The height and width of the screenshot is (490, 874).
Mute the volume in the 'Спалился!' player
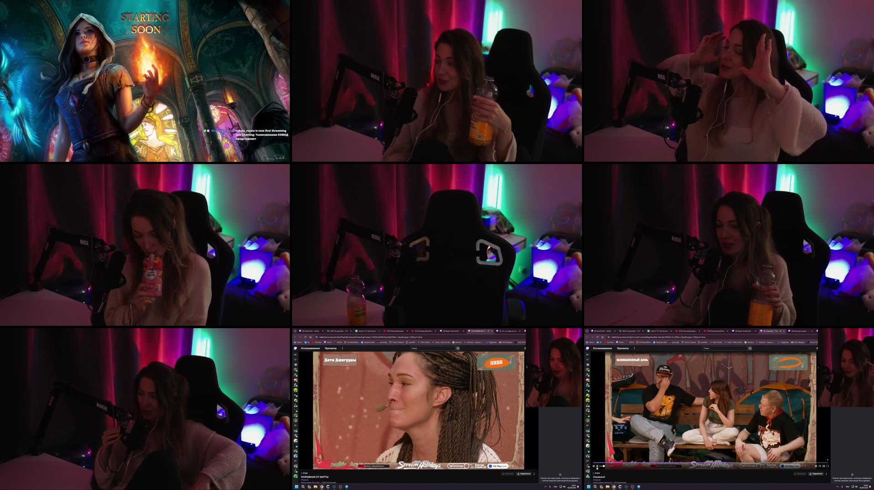(x=597, y=466)
